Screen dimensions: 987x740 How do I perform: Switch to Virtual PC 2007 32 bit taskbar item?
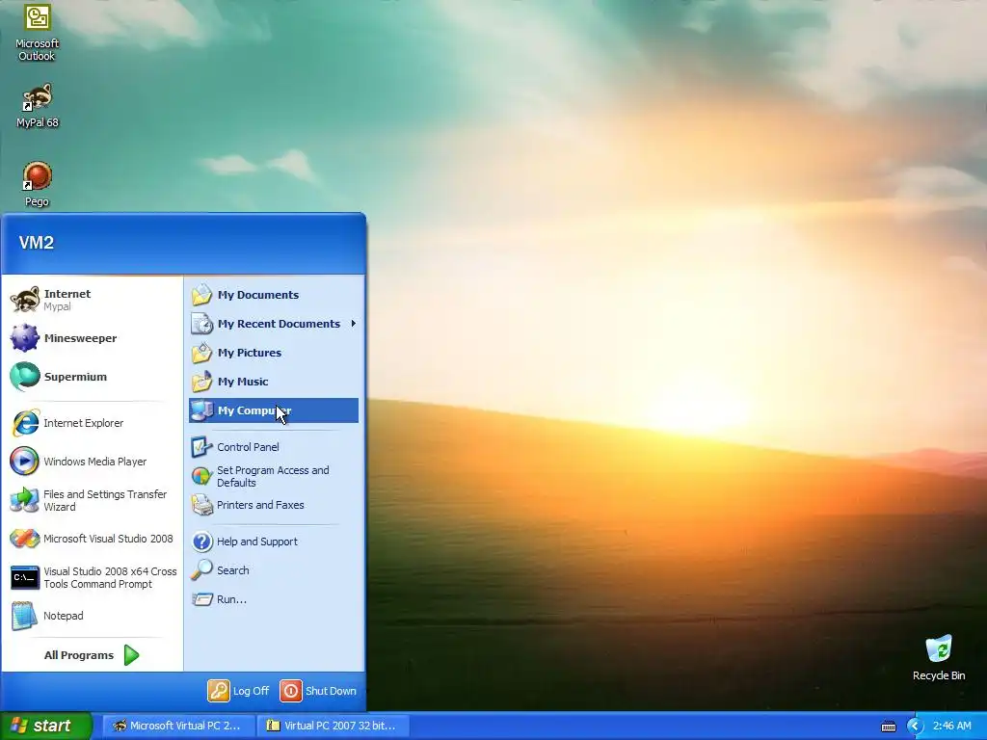[x=333, y=726]
